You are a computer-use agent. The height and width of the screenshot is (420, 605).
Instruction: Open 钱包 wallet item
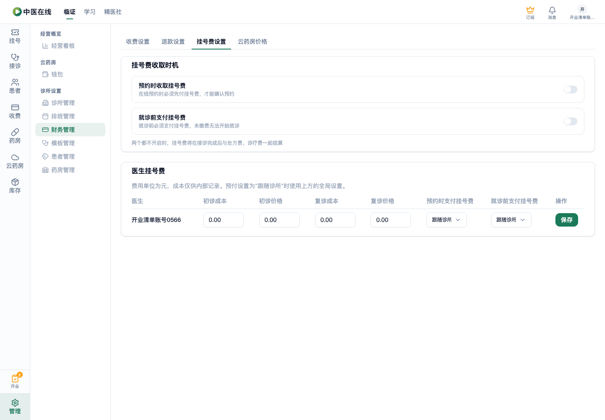click(x=70, y=74)
